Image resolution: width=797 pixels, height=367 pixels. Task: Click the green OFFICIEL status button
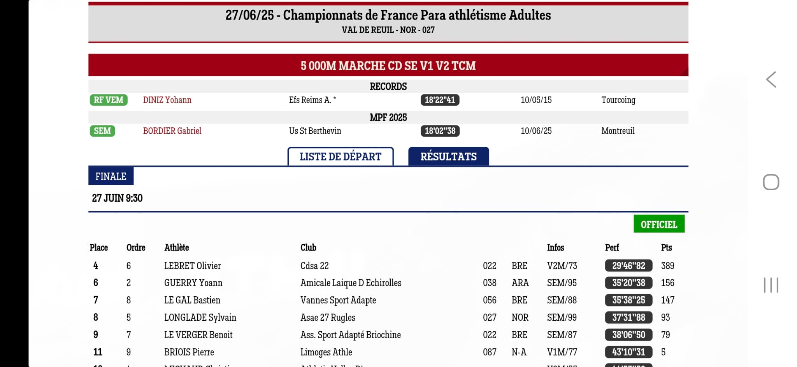(659, 224)
